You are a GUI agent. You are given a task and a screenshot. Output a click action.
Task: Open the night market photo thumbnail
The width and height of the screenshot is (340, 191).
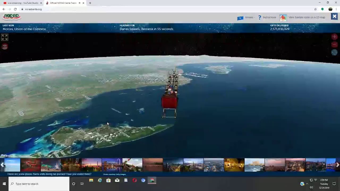click(x=71, y=165)
